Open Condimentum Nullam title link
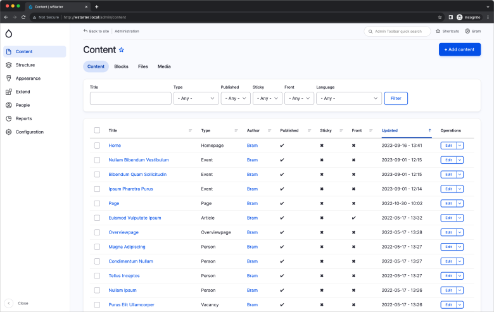 coord(130,261)
